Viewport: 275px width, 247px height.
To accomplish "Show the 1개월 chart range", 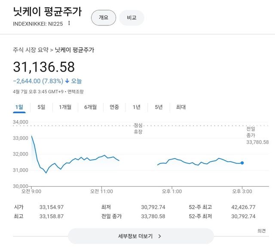I will click(65, 107).
